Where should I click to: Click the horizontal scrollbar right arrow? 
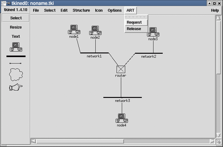212,141
